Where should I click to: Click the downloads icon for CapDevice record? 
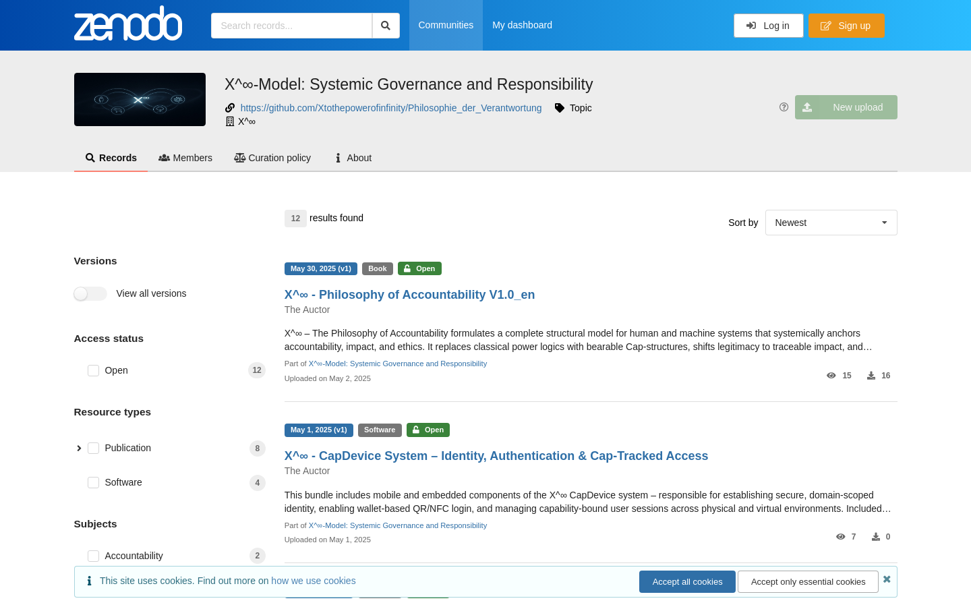coord(876,537)
